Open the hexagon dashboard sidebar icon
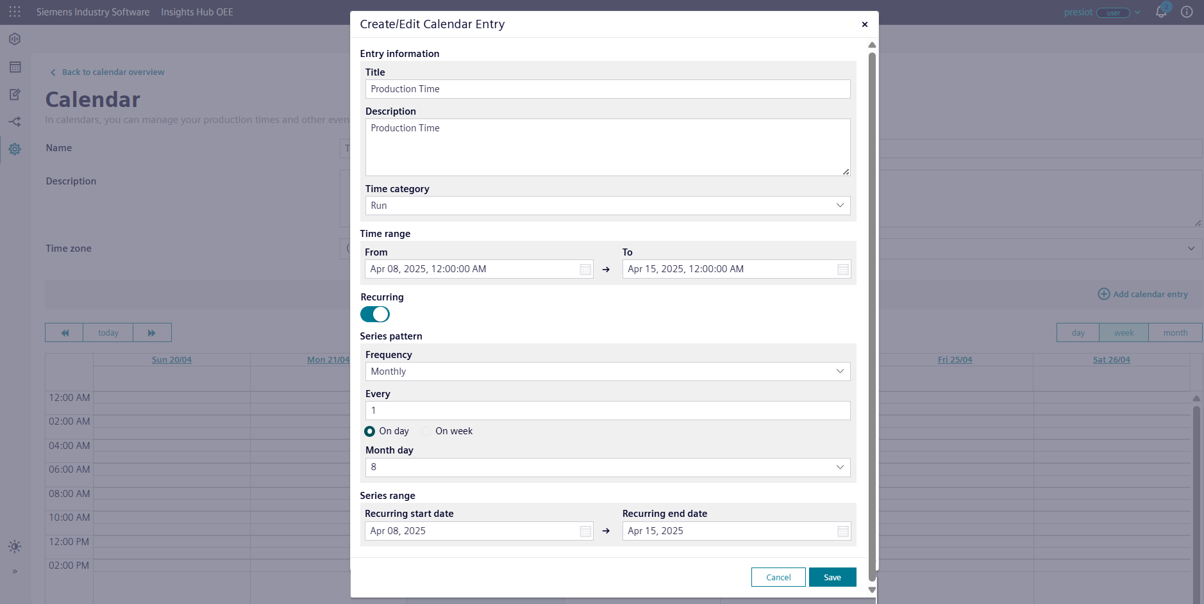 point(15,39)
